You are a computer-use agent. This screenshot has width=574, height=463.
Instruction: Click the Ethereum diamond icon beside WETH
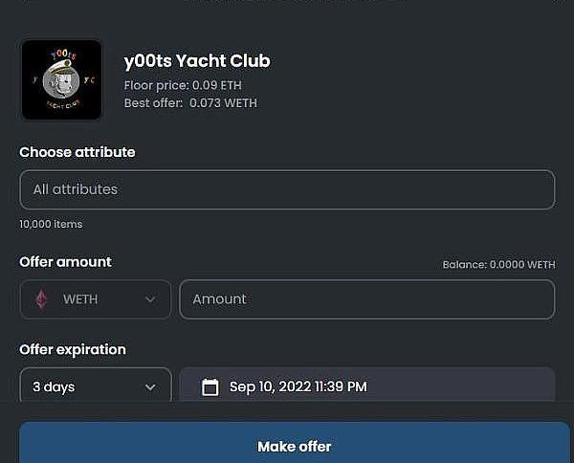pyautogui.click(x=41, y=299)
